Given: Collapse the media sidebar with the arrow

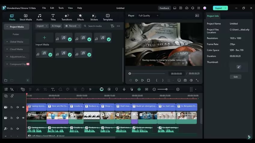Looking at the screenshot, I should point(28,80).
